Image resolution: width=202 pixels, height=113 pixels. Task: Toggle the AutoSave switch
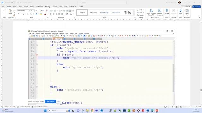coord(13,3)
